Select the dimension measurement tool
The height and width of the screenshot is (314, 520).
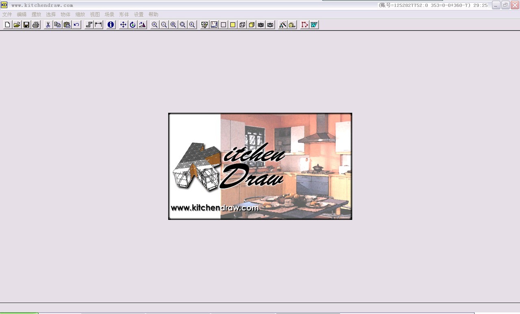tap(98, 25)
